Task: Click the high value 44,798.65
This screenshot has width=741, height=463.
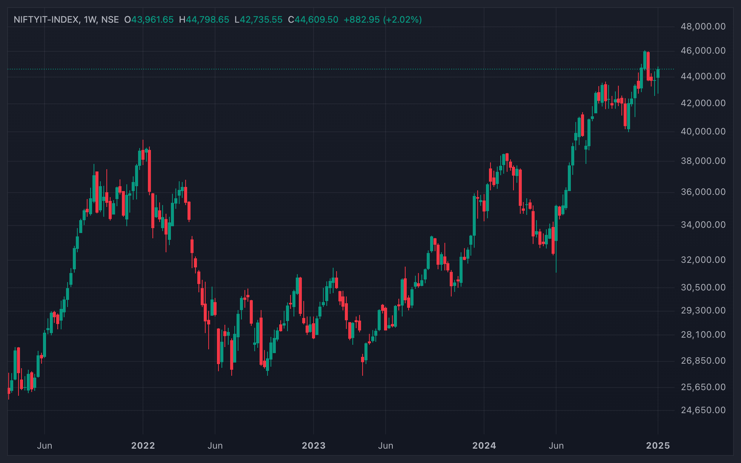Action: [x=208, y=20]
